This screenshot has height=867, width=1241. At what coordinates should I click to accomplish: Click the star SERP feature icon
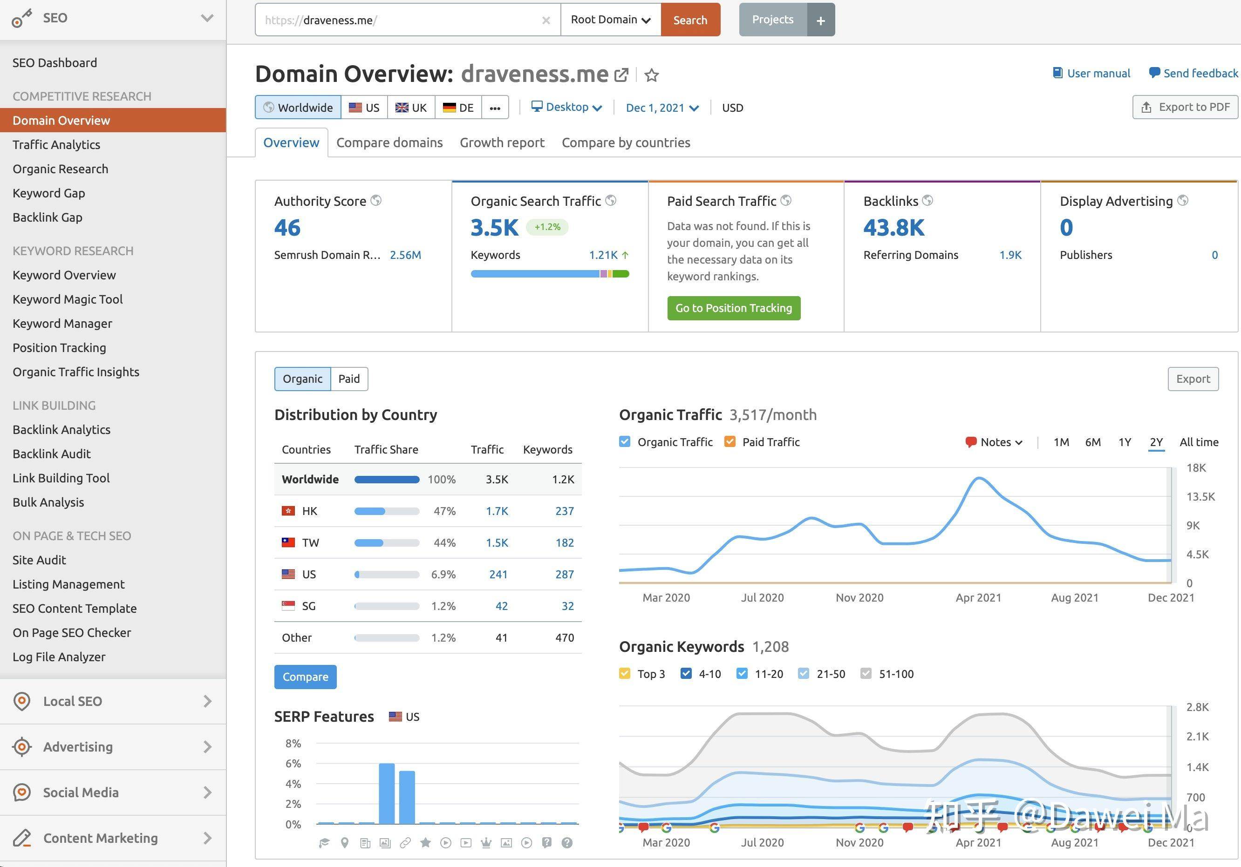425,843
